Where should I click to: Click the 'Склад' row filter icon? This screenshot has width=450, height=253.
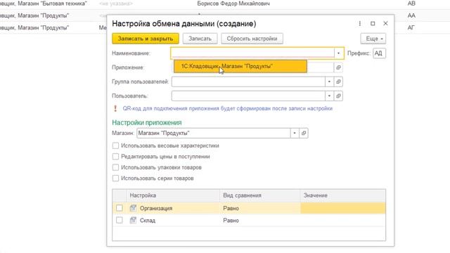tap(133, 220)
